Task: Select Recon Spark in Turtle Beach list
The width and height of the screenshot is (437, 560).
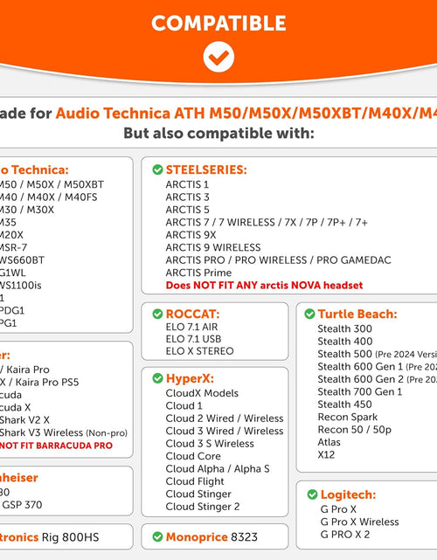Action: pos(348,417)
